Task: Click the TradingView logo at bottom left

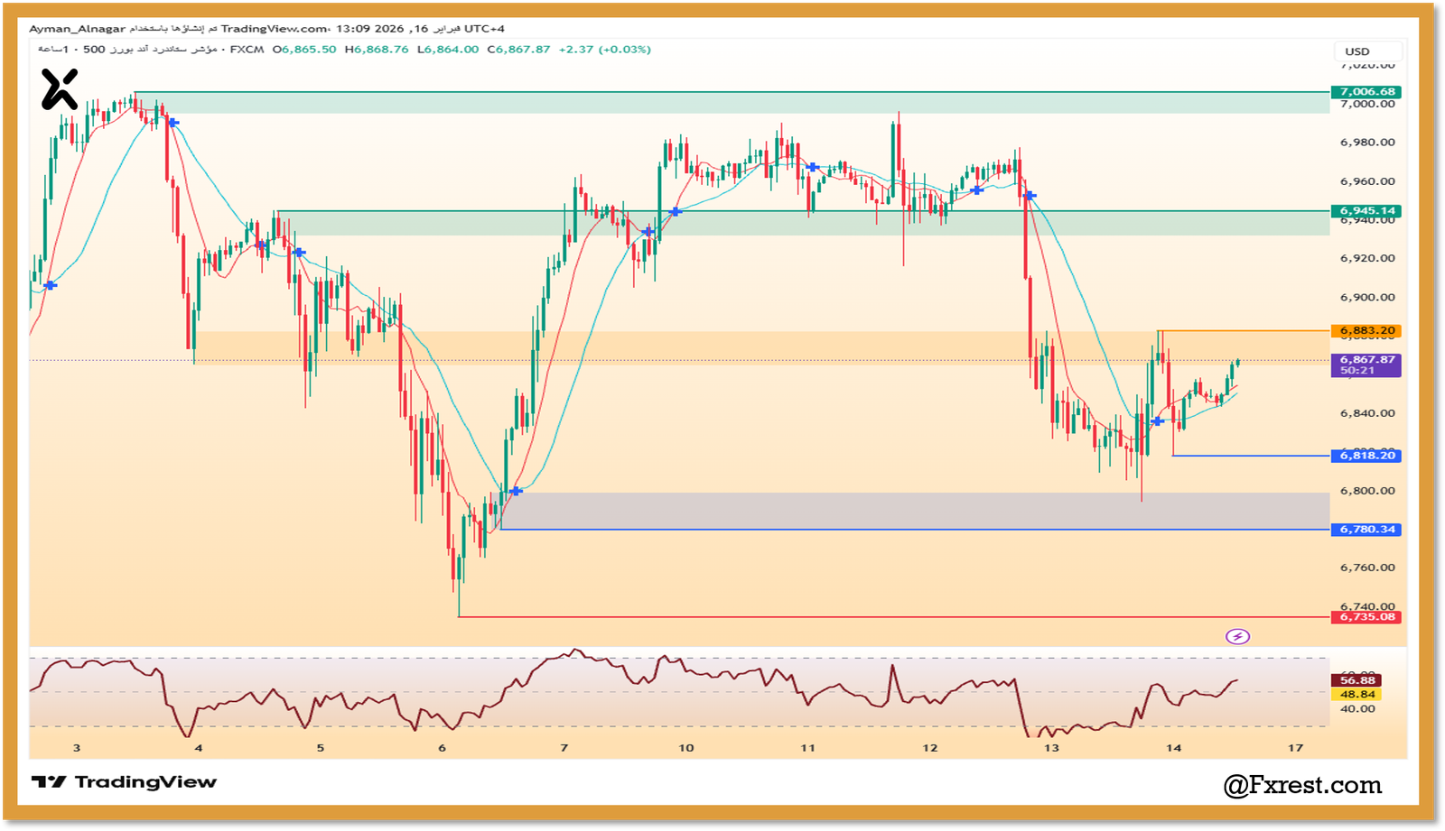Action: (125, 782)
